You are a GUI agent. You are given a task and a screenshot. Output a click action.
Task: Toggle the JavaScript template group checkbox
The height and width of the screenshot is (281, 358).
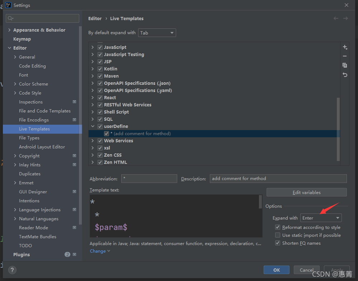click(x=100, y=47)
